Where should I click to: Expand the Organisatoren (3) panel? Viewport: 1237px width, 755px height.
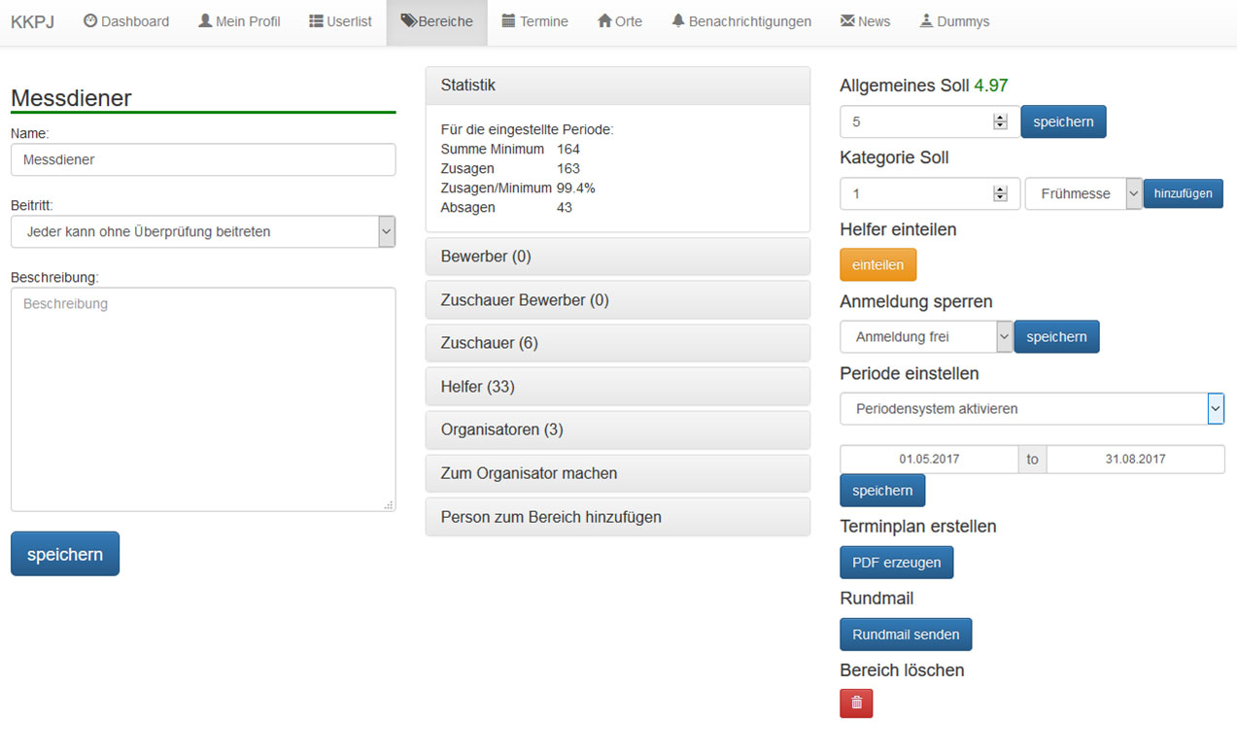[617, 429]
